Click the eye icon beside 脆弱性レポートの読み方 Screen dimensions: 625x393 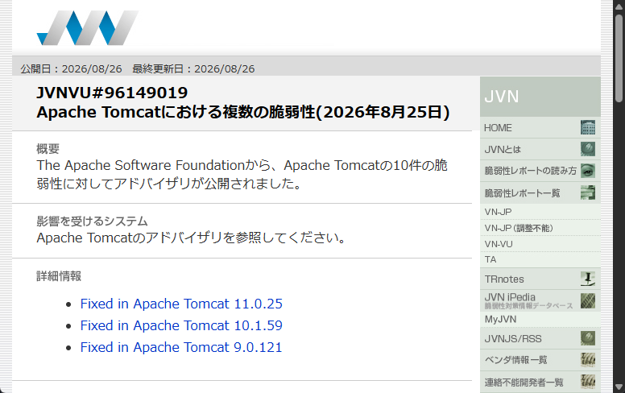[x=587, y=171]
